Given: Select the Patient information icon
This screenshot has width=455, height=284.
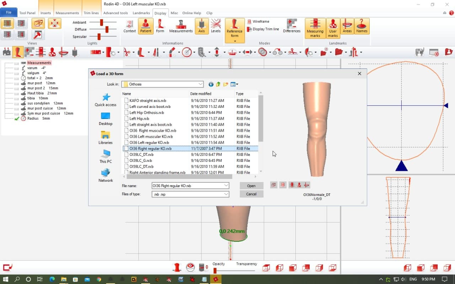Looking at the screenshot, I should click(x=145, y=27).
